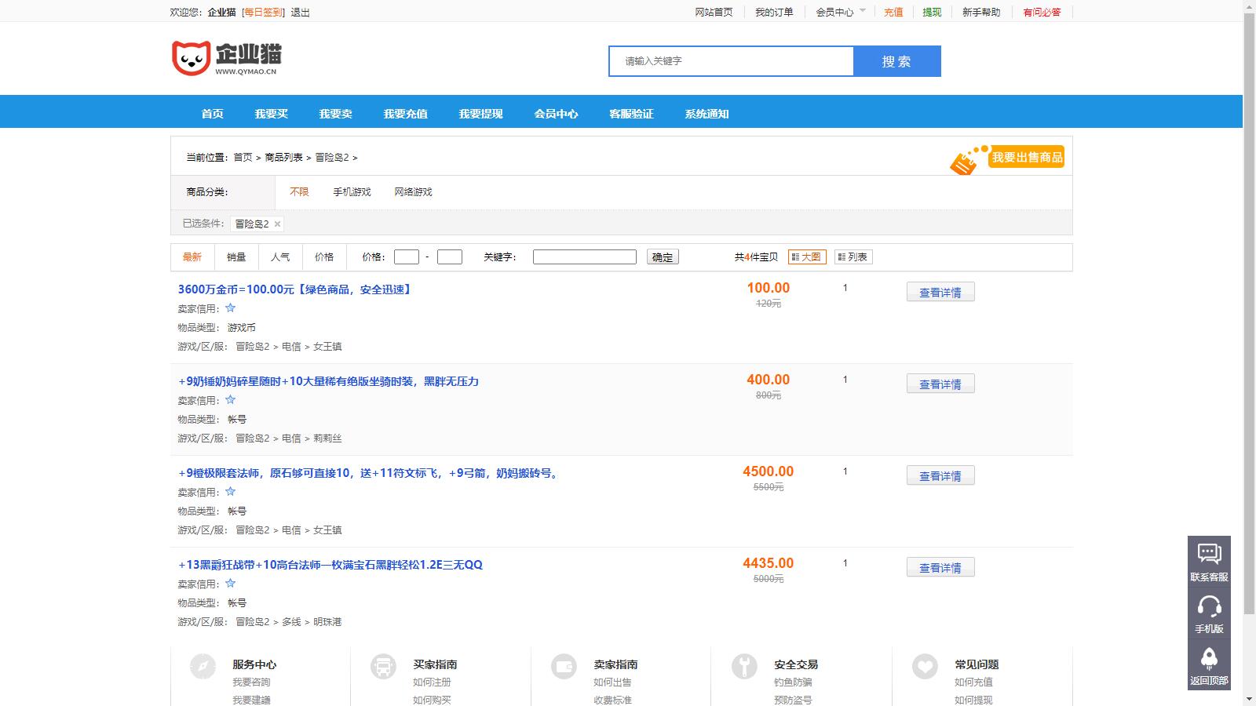
Task: Remove the 冒险岛2 selected filter tag
Action: coord(279,224)
